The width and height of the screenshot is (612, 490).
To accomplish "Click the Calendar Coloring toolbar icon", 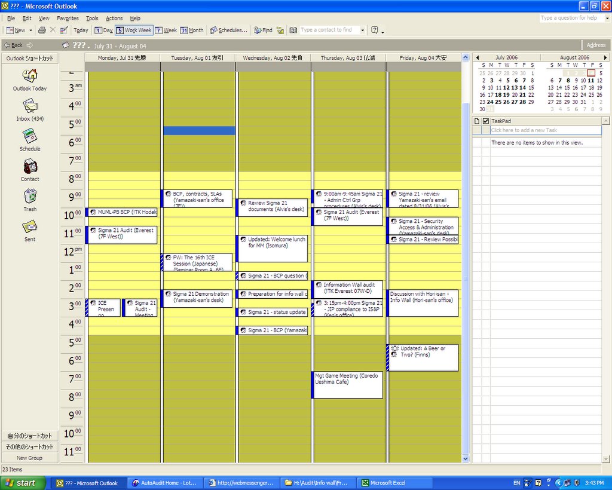I will click(64, 30).
